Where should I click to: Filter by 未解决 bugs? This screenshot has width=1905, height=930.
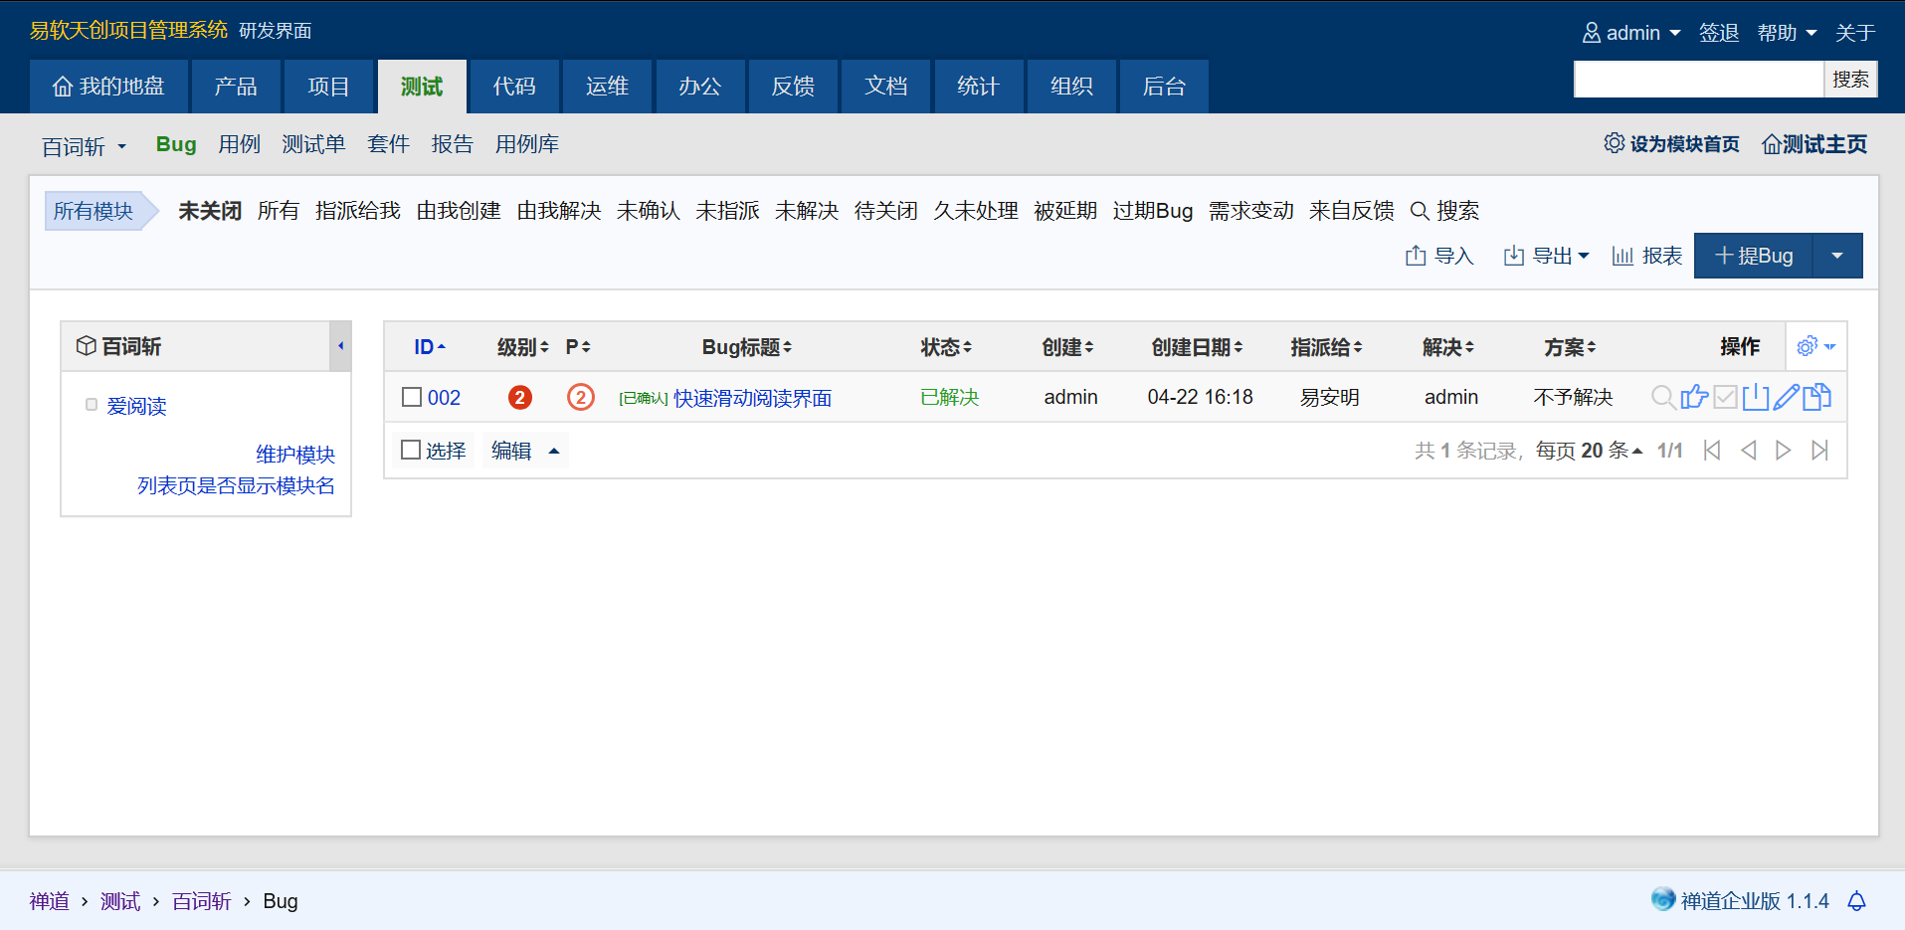[807, 211]
